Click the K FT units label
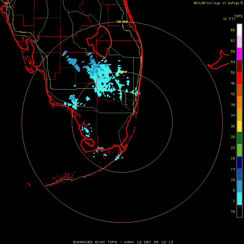244x244 pixels. coord(229,19)
